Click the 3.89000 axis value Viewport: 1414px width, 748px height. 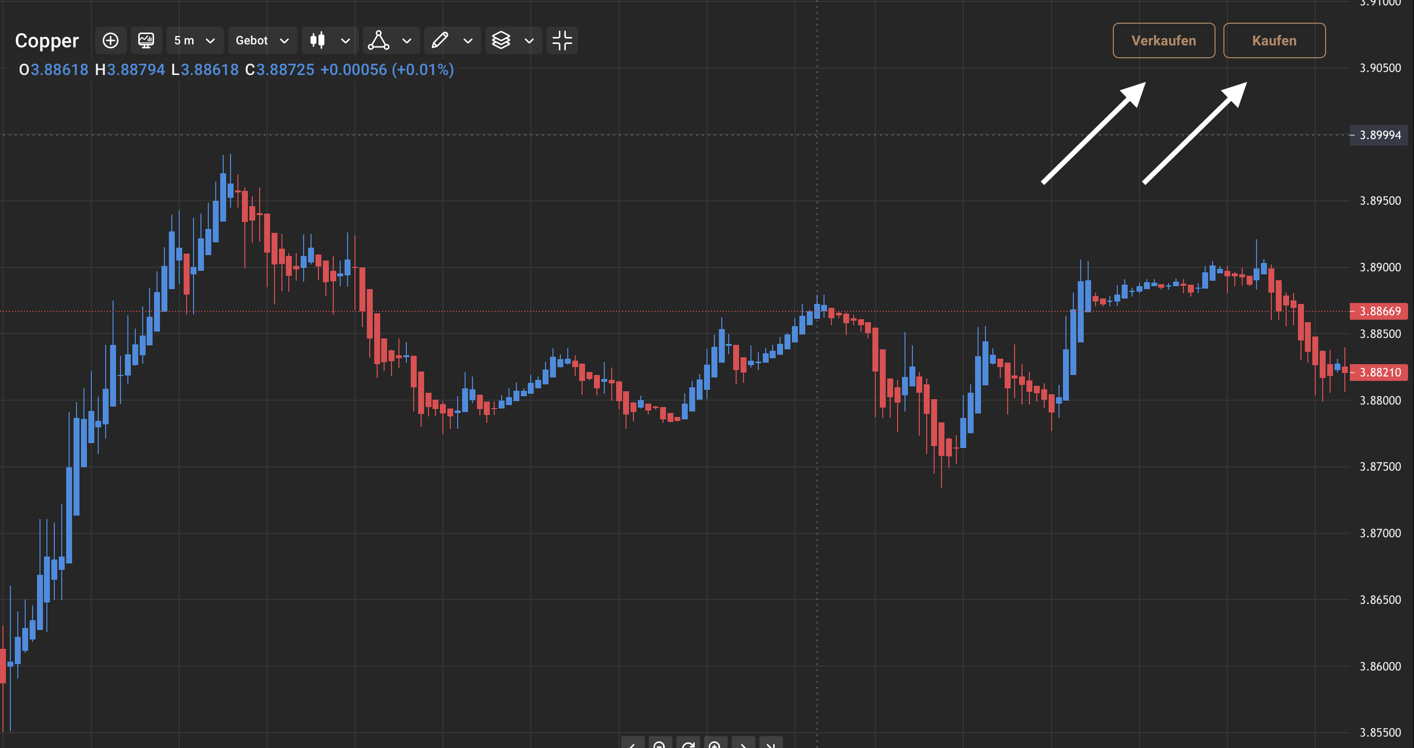click(x=1380, y=267)
